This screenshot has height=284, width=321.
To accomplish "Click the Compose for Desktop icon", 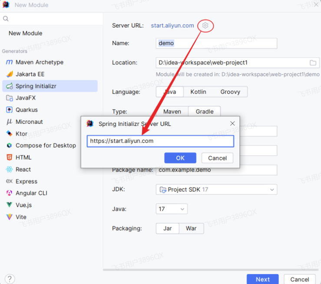I will click(x=10, y=145).
